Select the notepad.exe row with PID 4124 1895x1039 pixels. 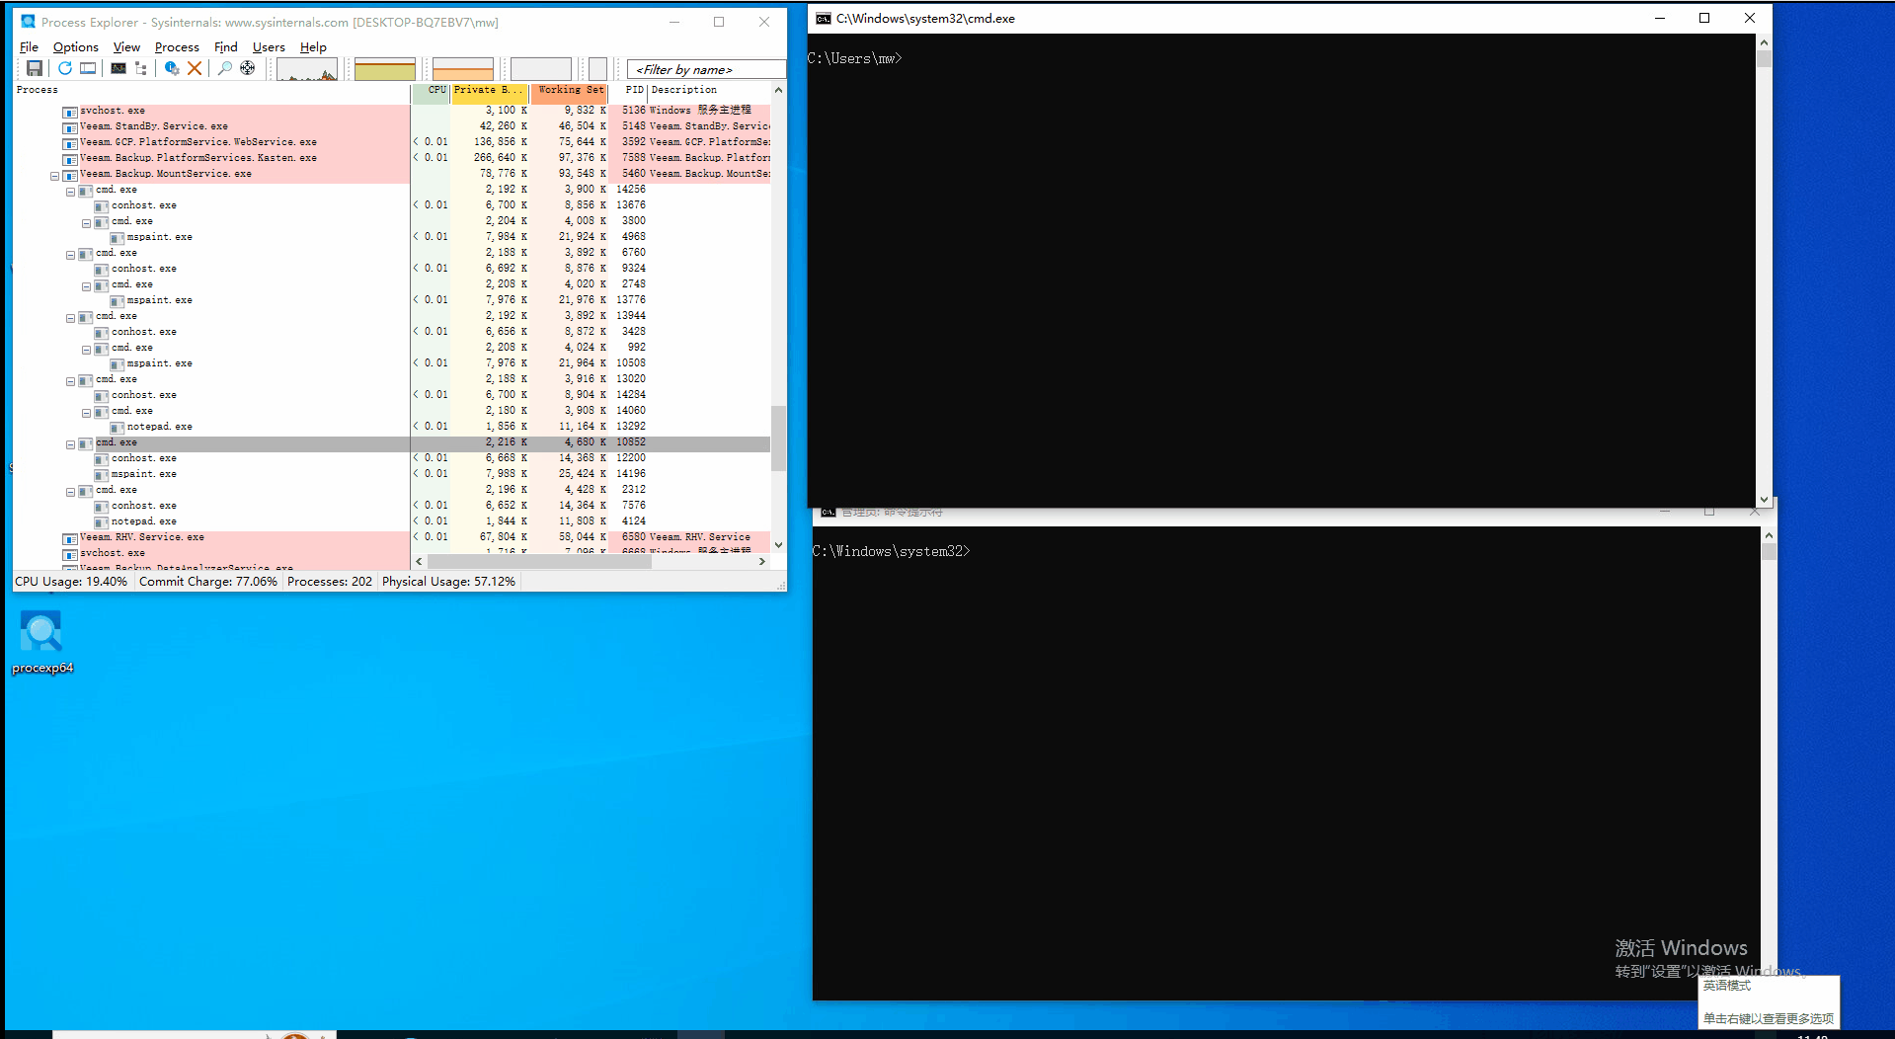(x=392, y=521)
